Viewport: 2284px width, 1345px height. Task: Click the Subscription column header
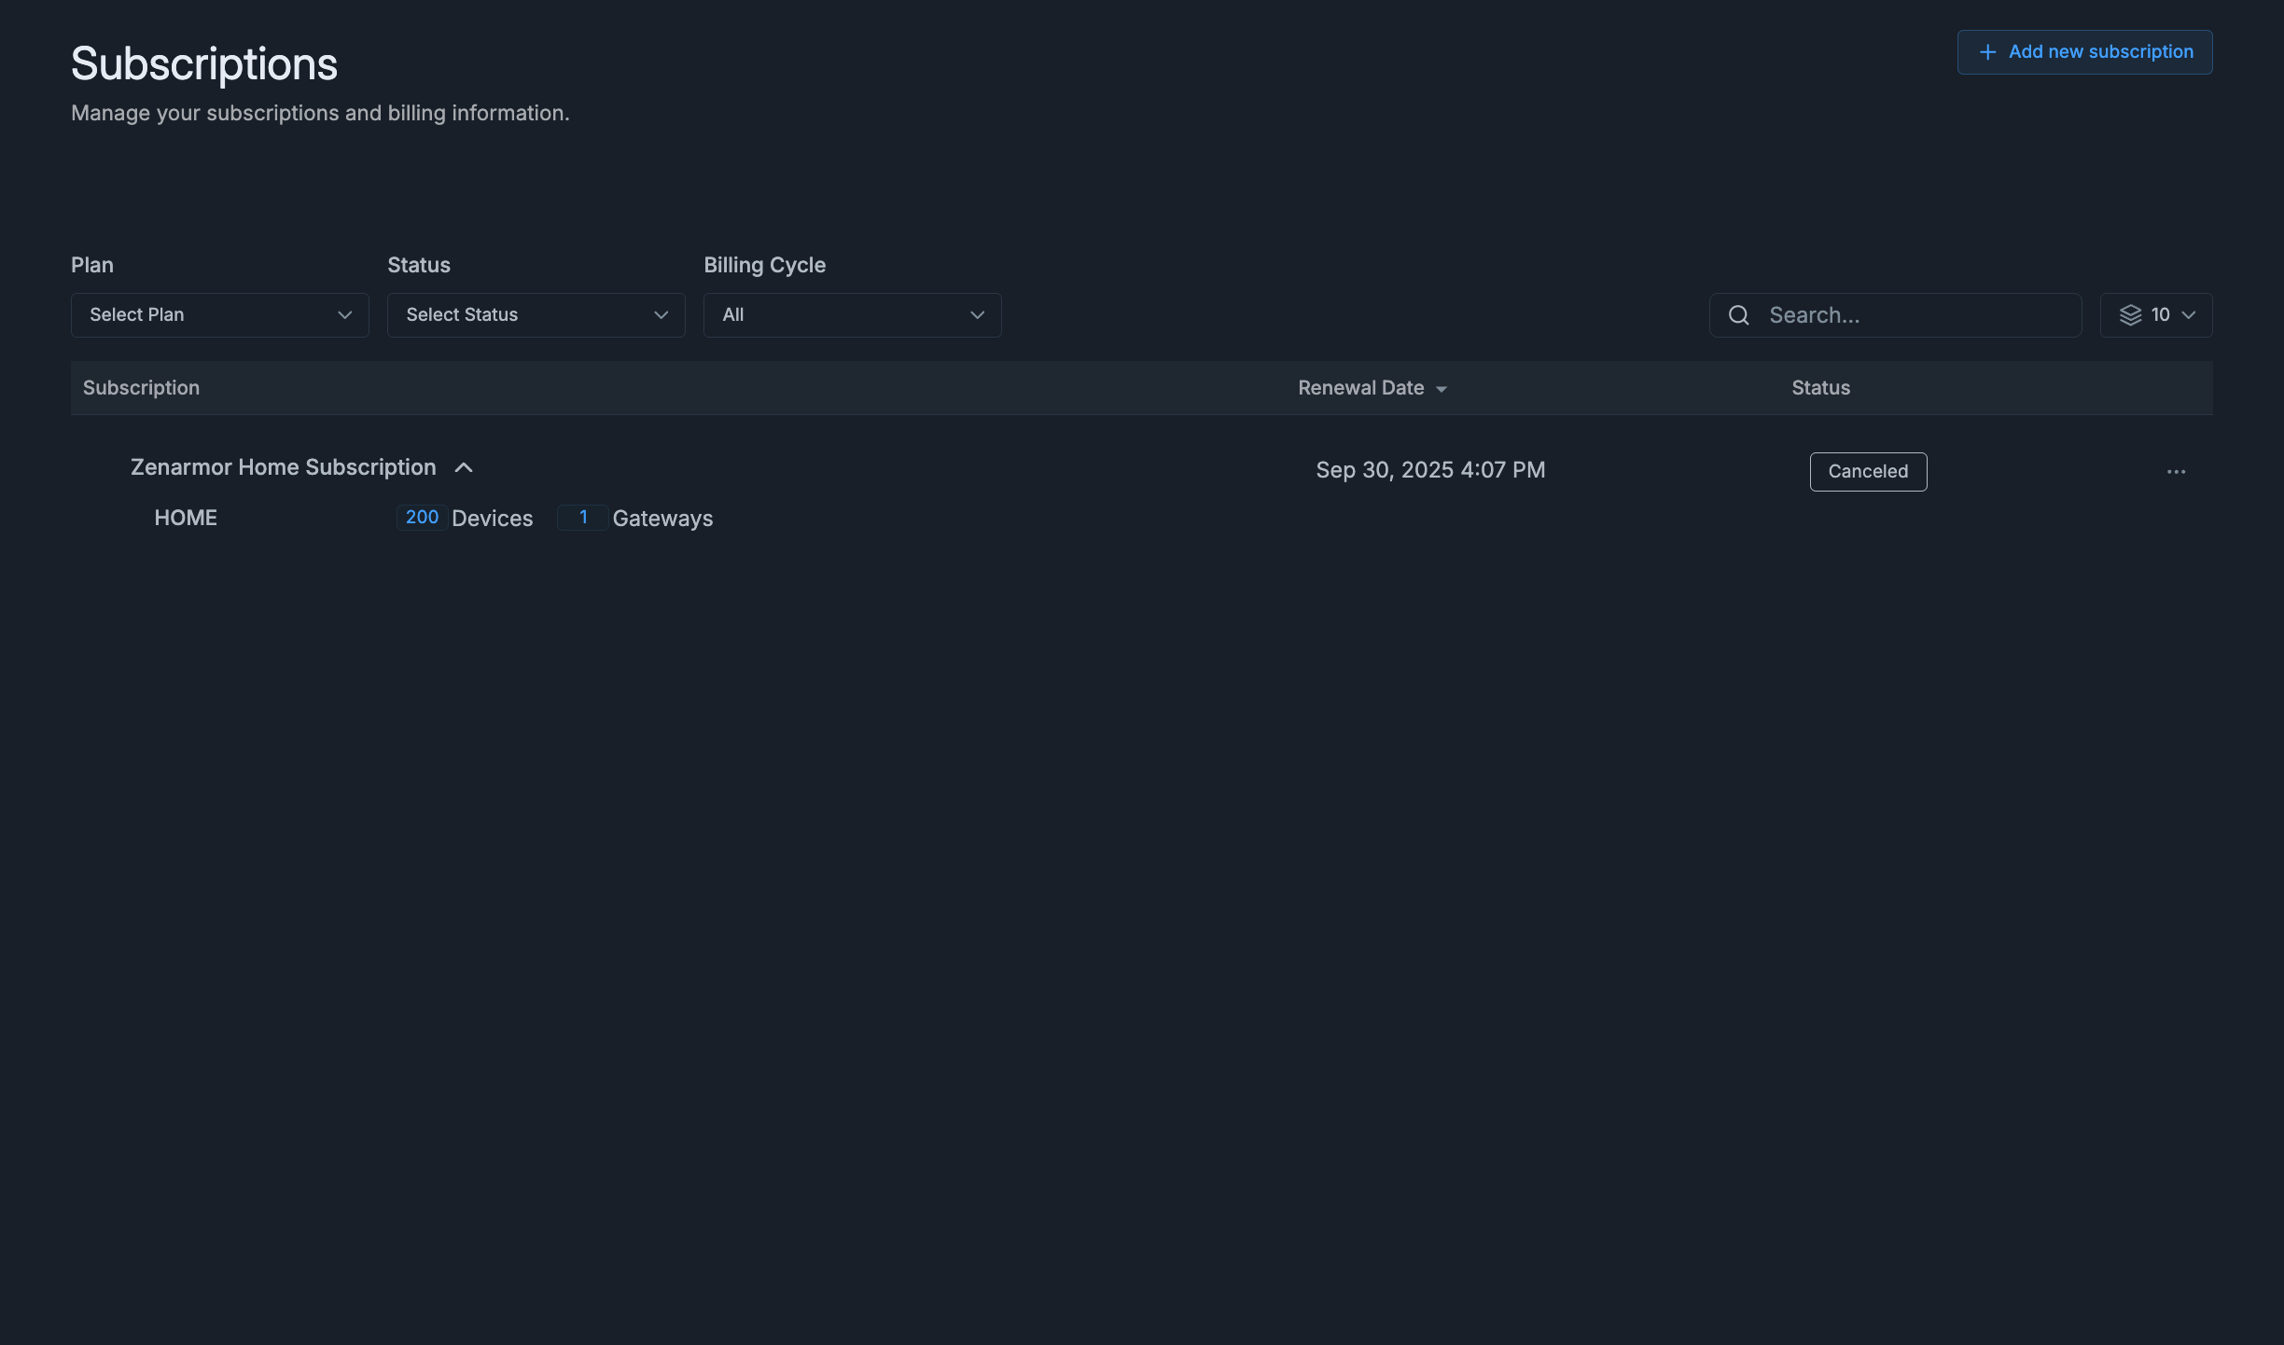pyautogui.click(x=141, y=388)
